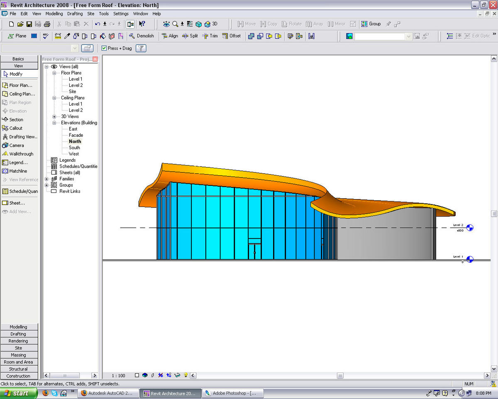Click the filter funnel icon
This screenshot has height=399, width=498.
[x=141, y=48]
